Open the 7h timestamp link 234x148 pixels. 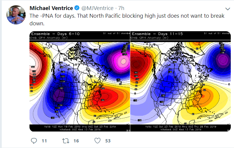(x=121, y=8)
